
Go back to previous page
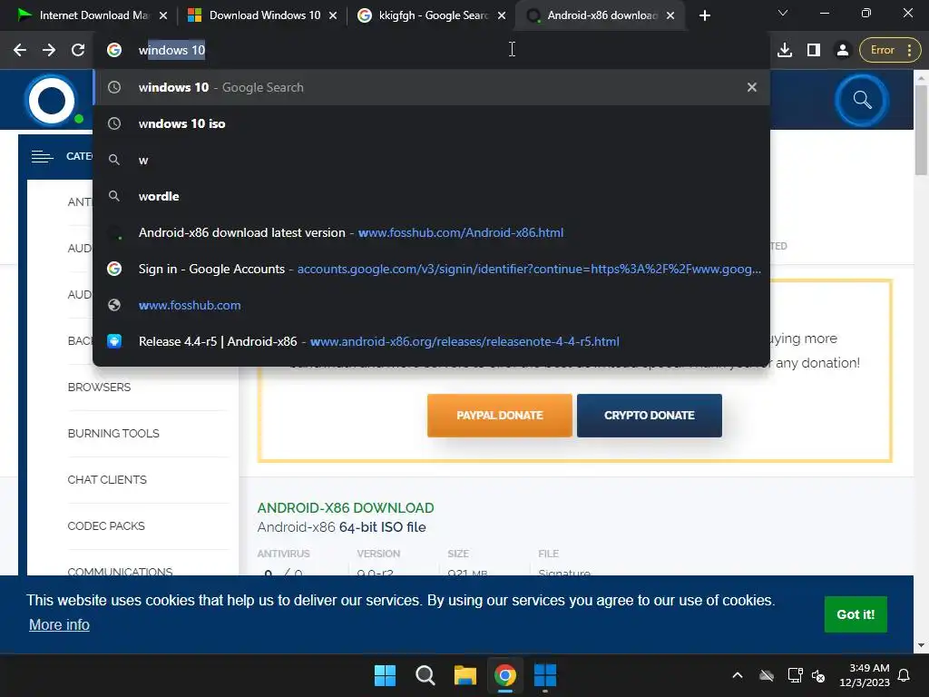[20, 50]
